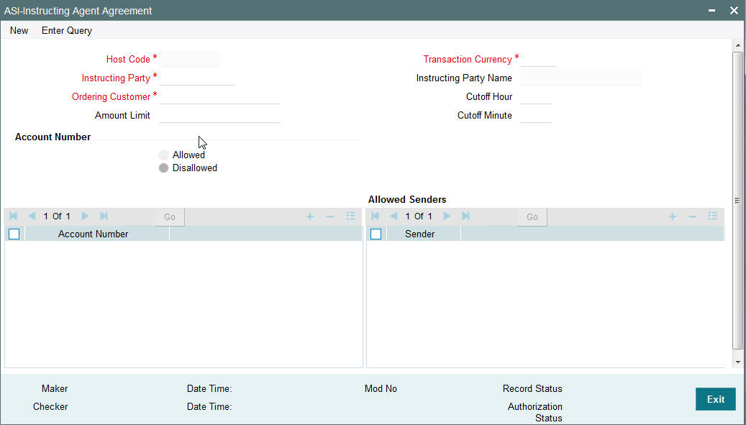Screen dimensions: 746x425
Task: Go to next page in Allowed Senders grid
Action: 447,216
